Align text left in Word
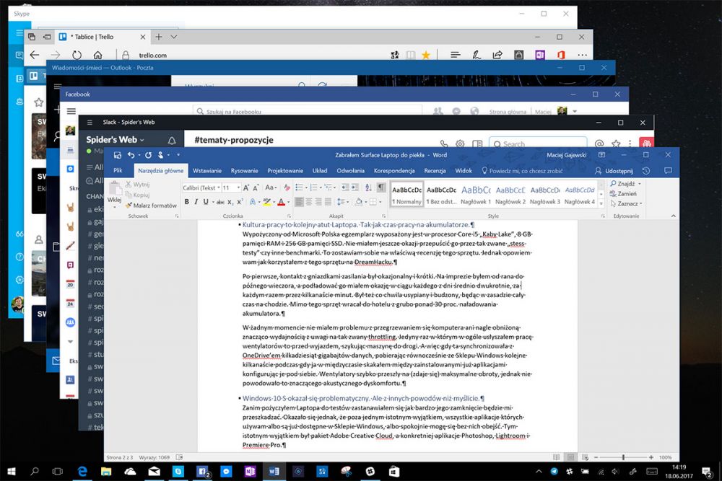The image size is (722, 481). (300, 202)
